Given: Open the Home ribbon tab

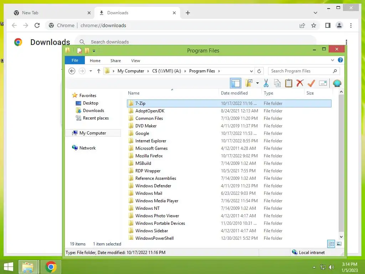Looking at the screenshot, I should pos(95,61).
